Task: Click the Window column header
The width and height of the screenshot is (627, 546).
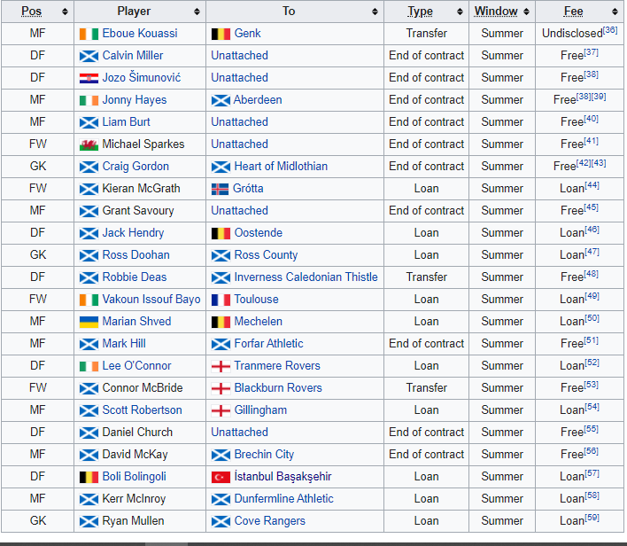Action: coord(502,12)
